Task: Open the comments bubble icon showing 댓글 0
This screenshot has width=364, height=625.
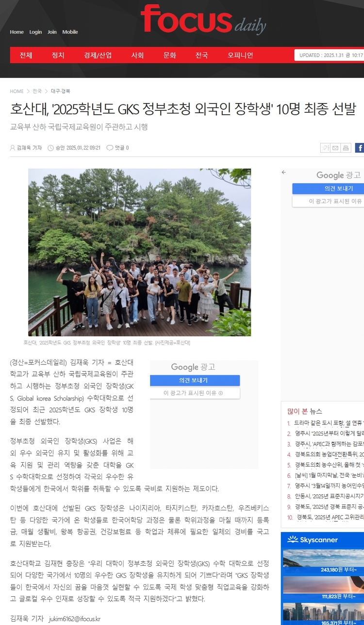Action: pyautogui.click(x=110, y=148)
